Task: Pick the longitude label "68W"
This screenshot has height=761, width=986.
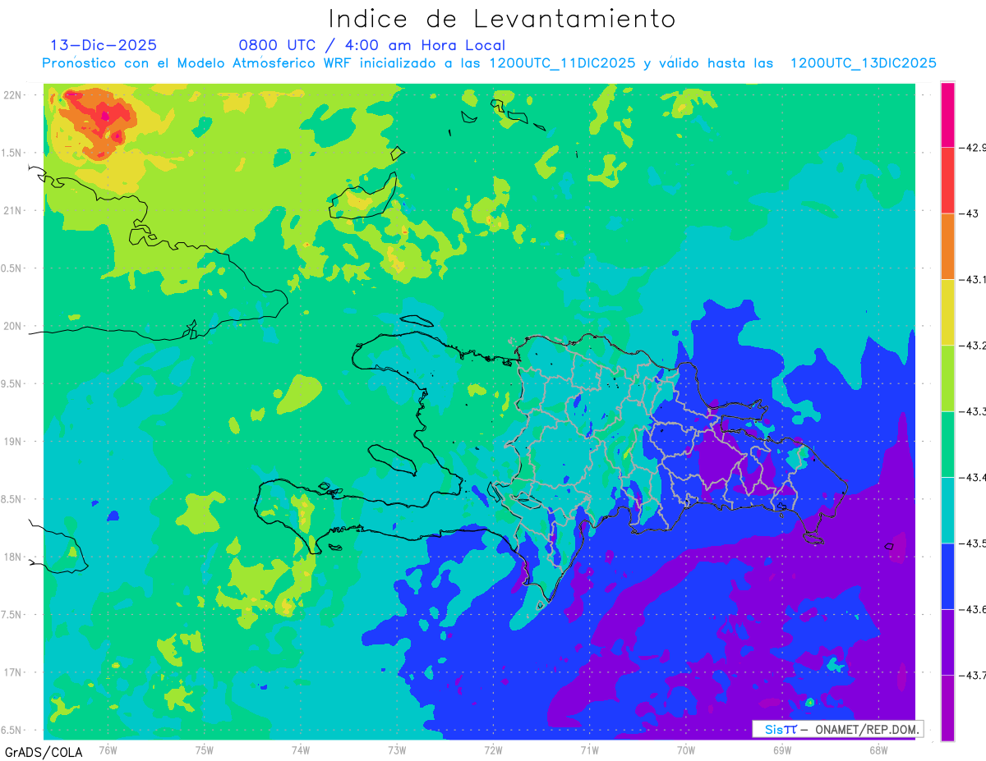Action: coord(878,750)
